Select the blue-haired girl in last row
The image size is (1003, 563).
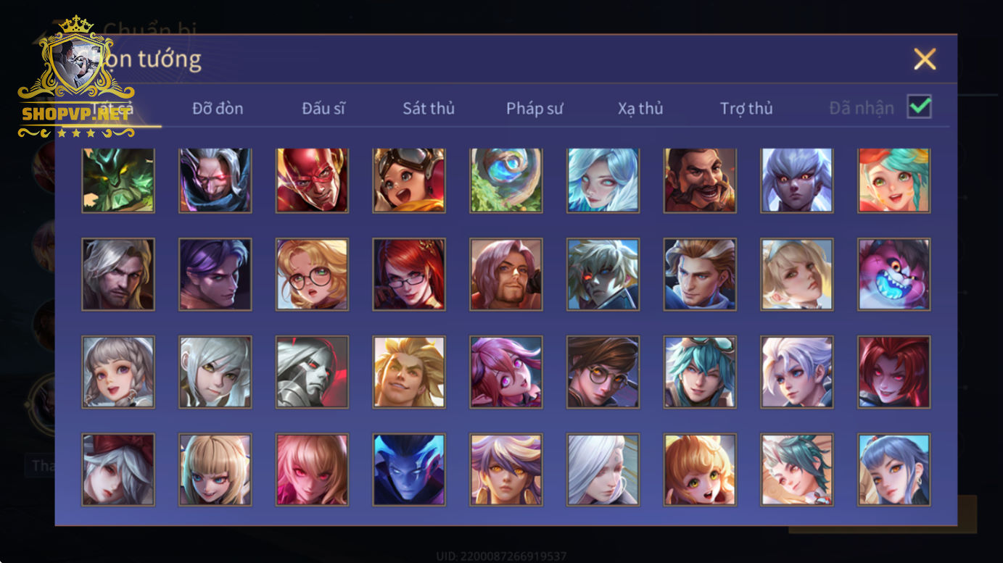coord(894,470)
